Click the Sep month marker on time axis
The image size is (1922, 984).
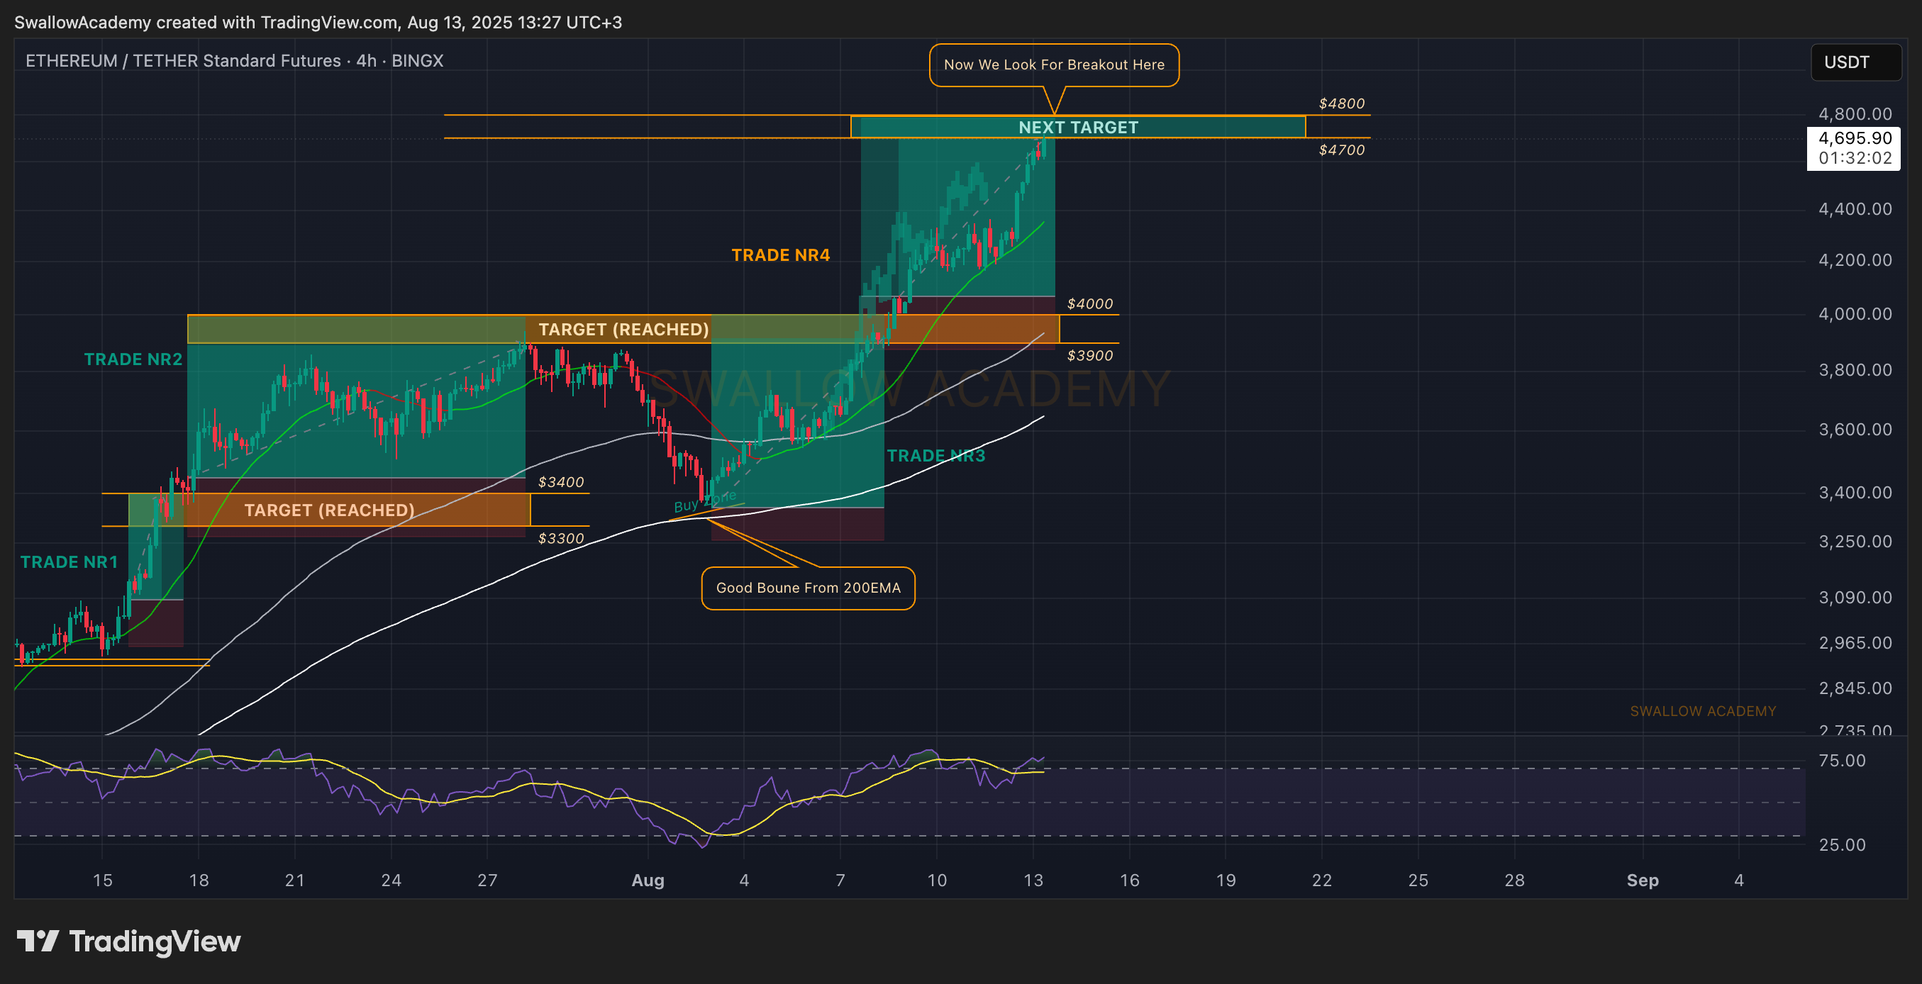(x=1642, y=880)
